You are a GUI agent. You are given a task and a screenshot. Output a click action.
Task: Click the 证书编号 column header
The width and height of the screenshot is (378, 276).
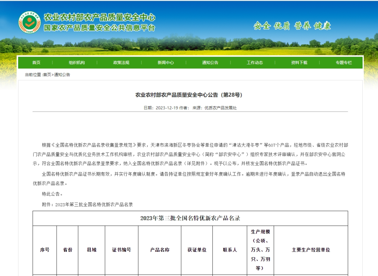(x=121, y=250)
